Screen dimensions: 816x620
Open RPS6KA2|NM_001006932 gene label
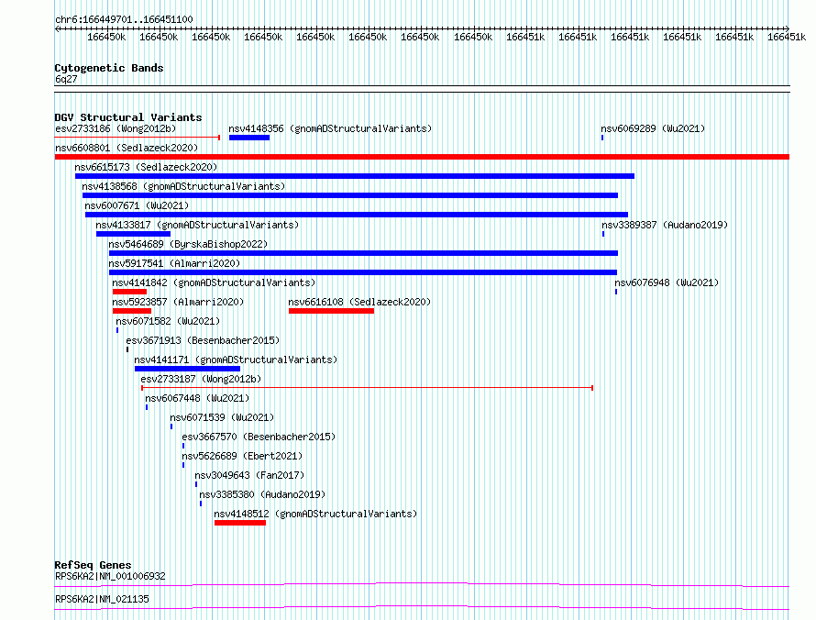coord(110,576)
